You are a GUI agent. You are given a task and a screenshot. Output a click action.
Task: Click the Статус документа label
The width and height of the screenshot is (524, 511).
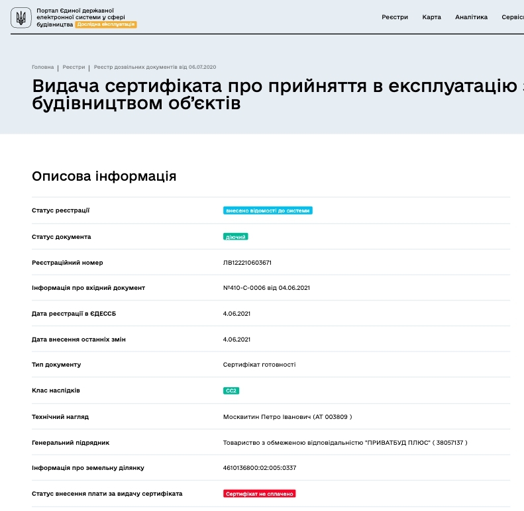tap(61, 237)
